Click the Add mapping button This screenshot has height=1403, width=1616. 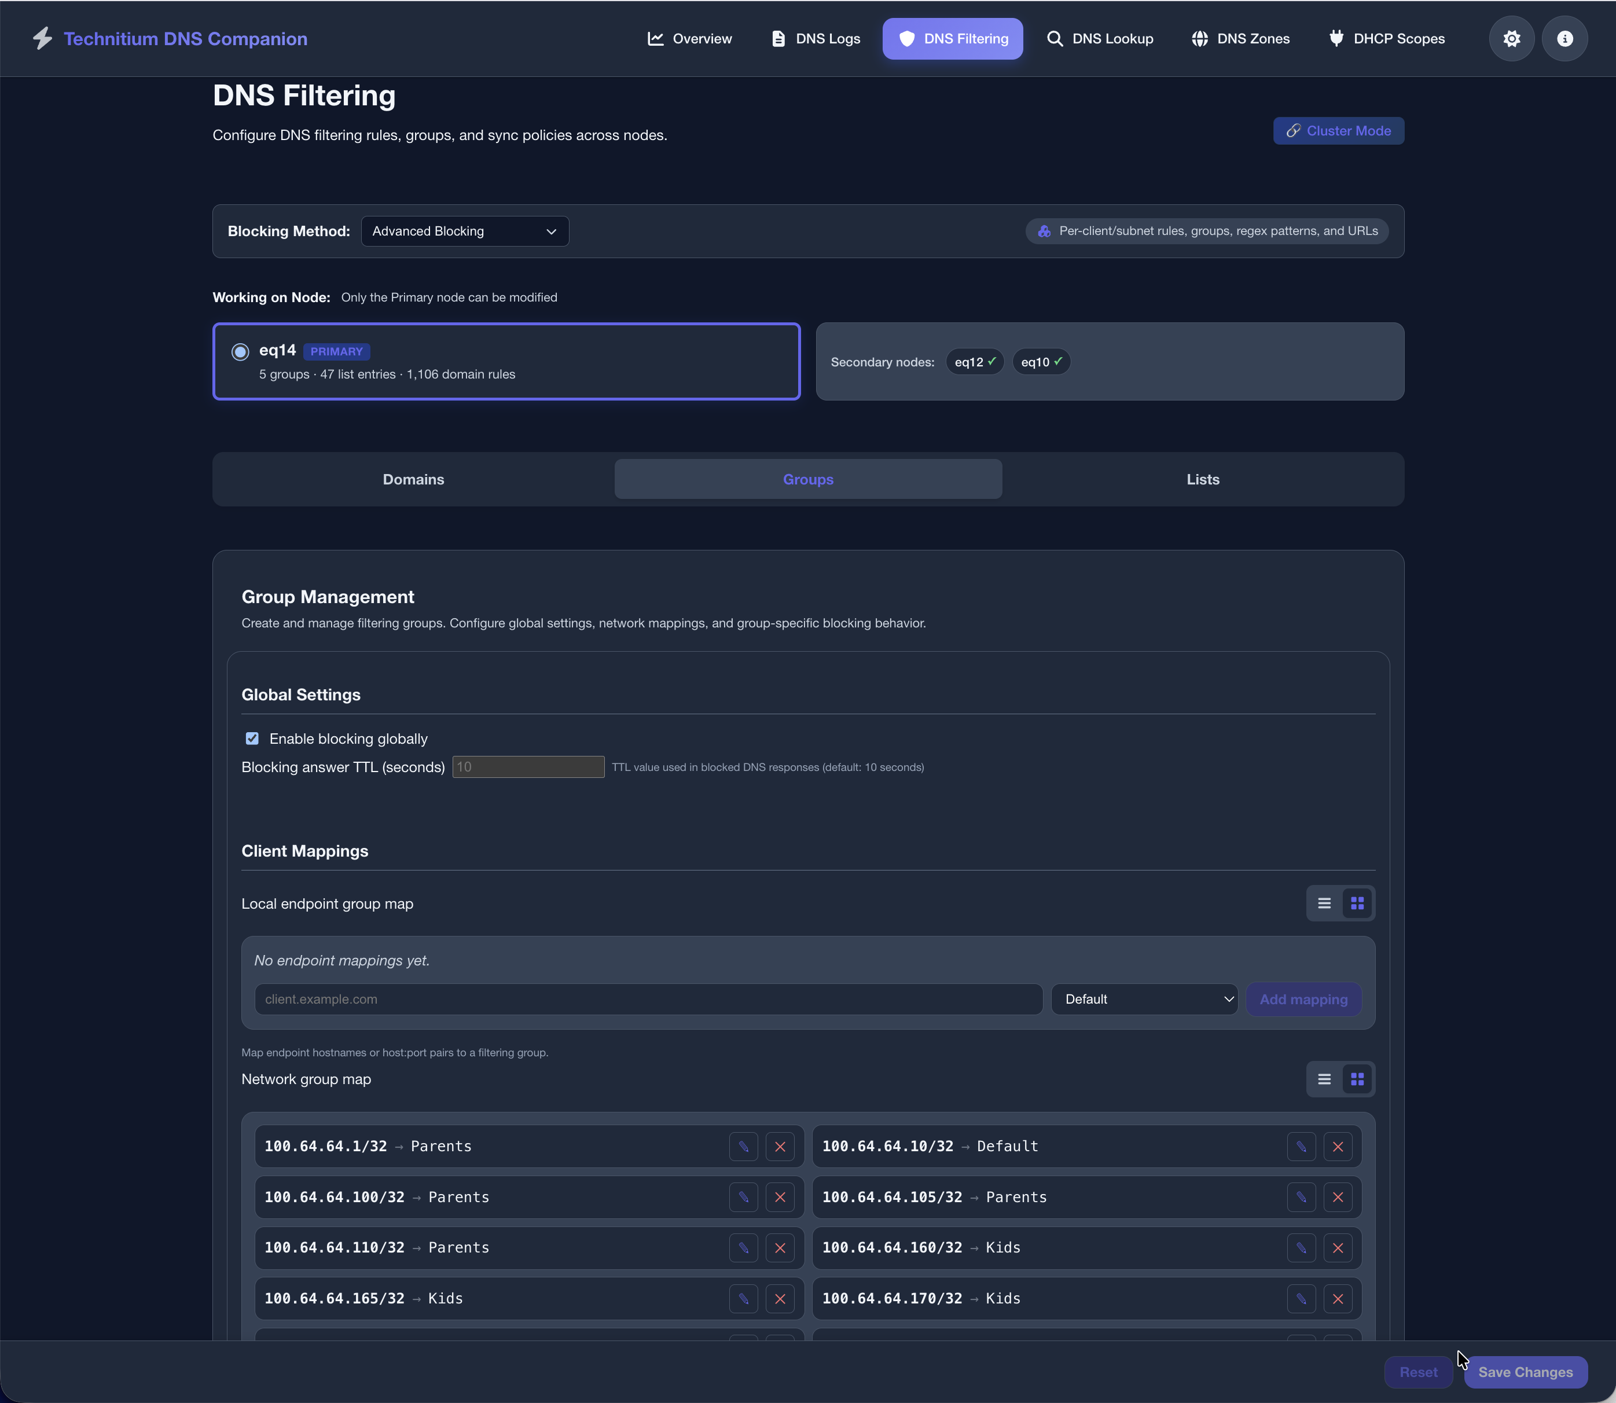(1302, 999)
